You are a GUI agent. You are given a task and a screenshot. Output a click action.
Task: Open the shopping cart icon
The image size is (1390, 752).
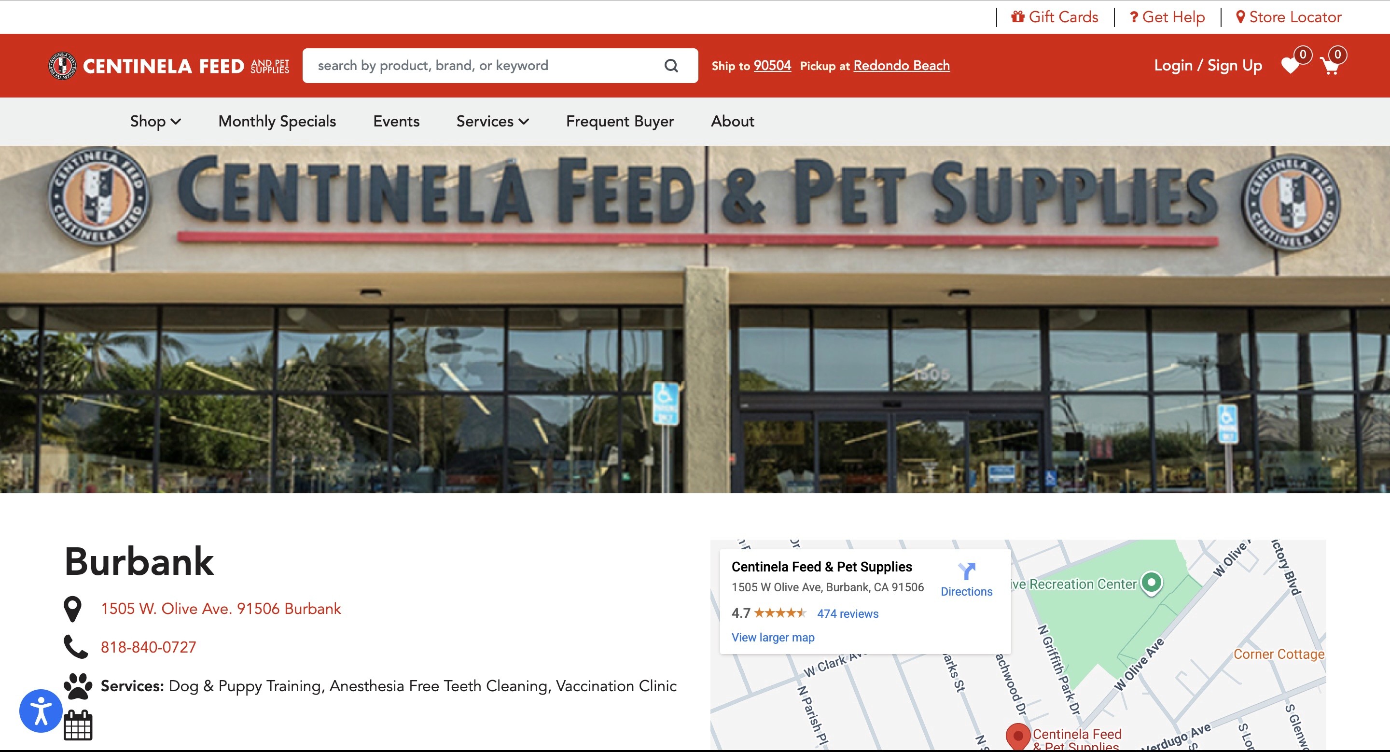[x=1330, y=66]
